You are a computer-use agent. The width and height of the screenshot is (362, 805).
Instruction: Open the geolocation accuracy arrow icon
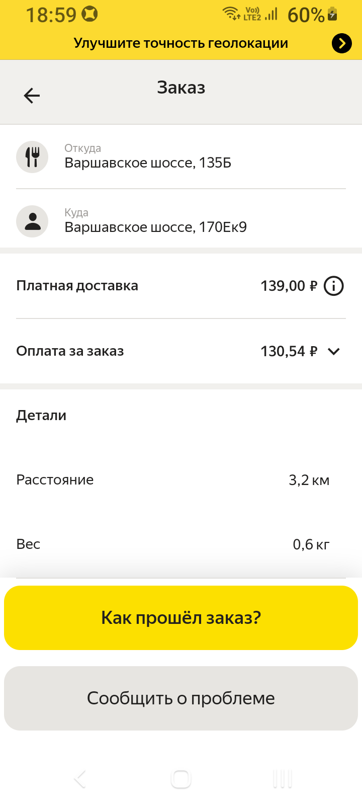click(342, 43)
